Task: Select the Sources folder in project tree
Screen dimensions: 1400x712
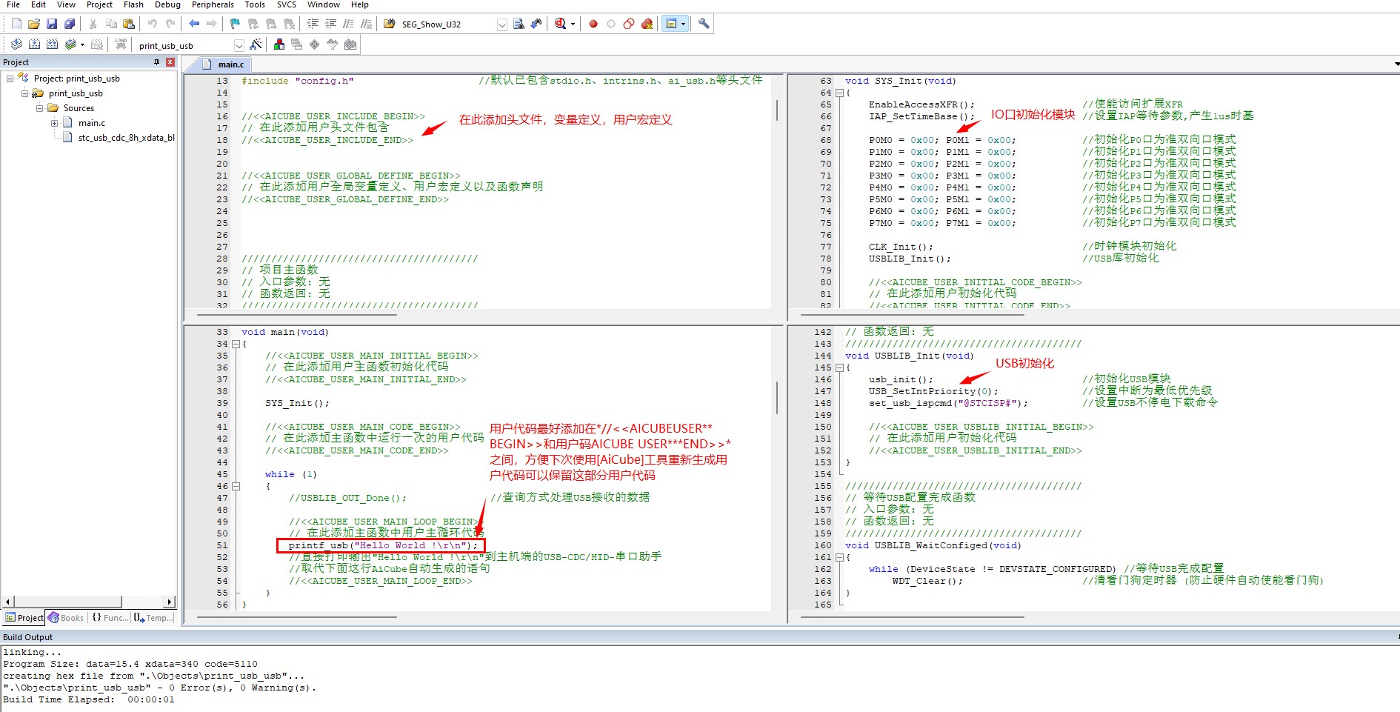Action: [x=79, y=108]
